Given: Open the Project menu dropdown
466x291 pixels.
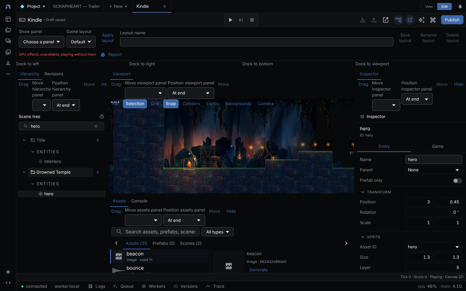Looking at the screenshot, I should pyautogui.click(x=33, y=6).
